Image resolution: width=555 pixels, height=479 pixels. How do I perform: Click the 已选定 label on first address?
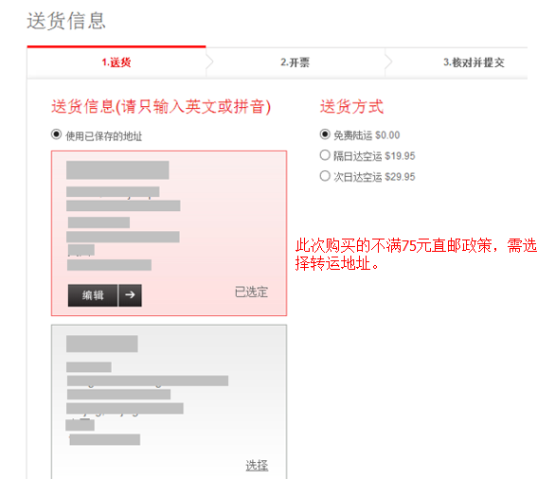tap(251, 292)
